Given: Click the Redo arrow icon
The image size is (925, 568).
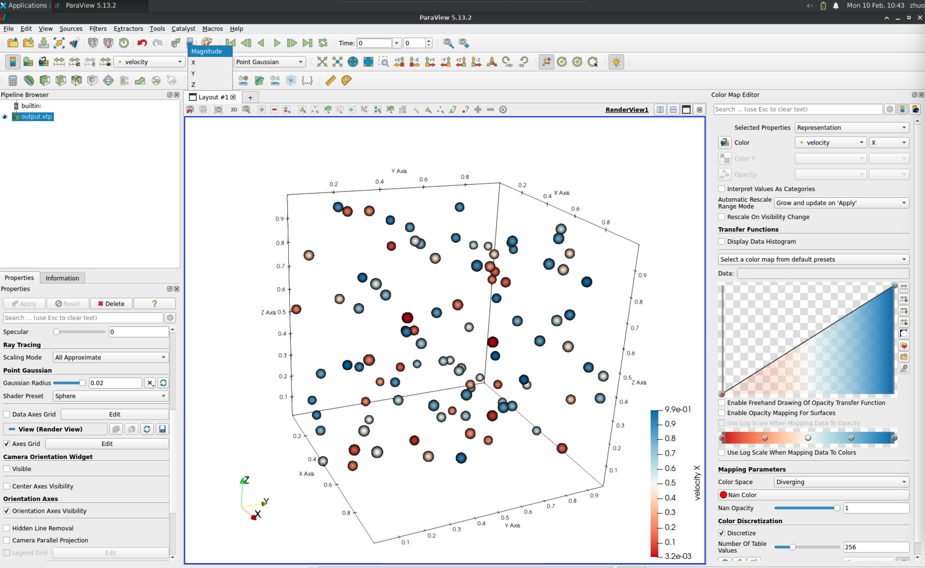Looking at the screenshot, I should [157, 43].
